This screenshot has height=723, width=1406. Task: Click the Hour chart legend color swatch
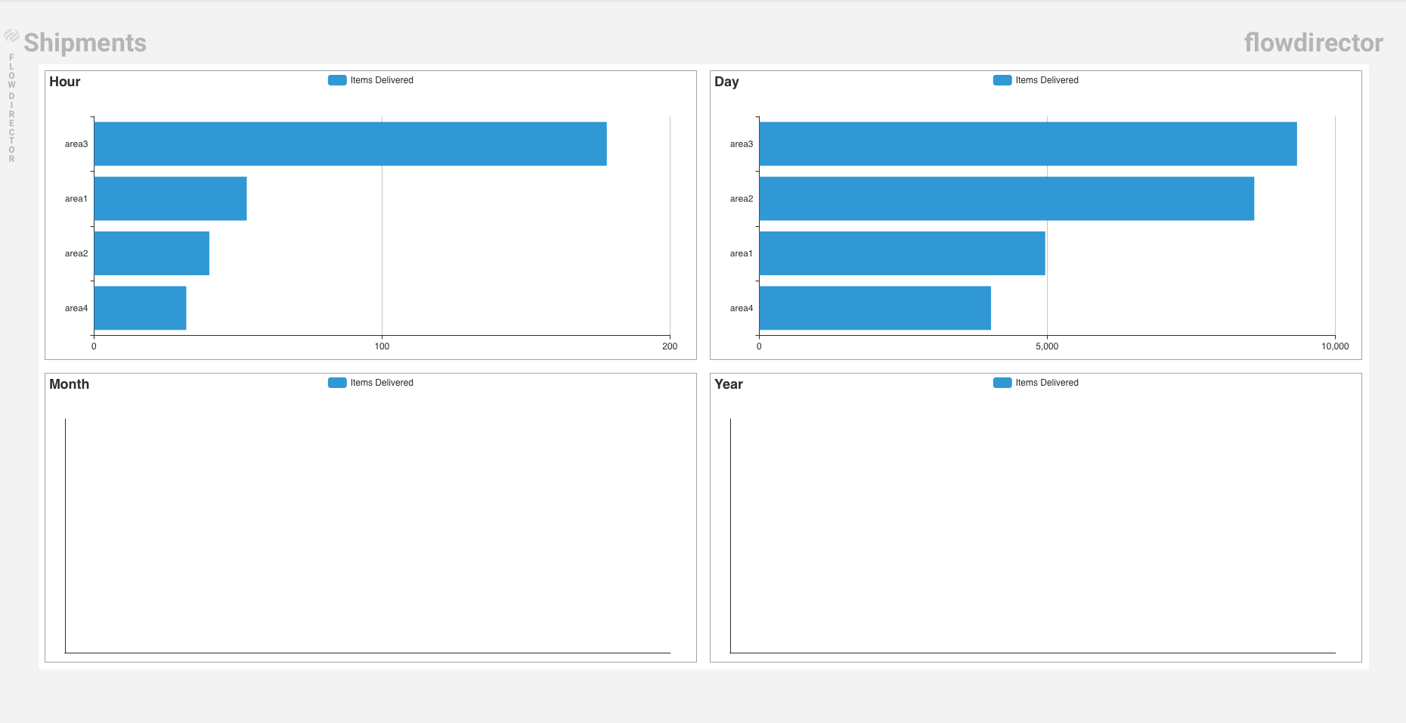point(337,80)
